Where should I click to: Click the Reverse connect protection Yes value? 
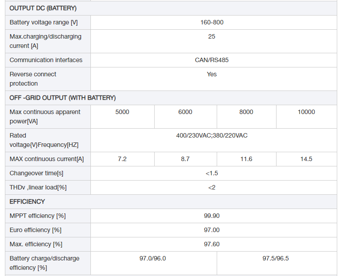point(212,74)
